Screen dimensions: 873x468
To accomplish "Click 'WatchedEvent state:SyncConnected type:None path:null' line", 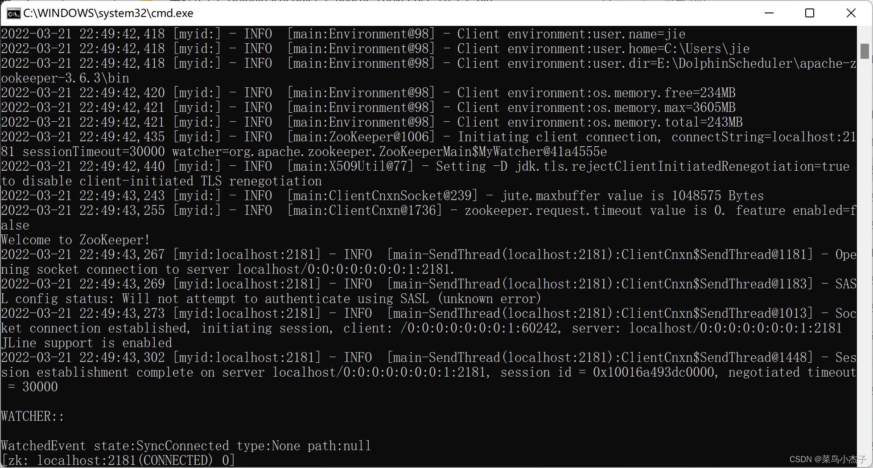I will tap(186, 446).
